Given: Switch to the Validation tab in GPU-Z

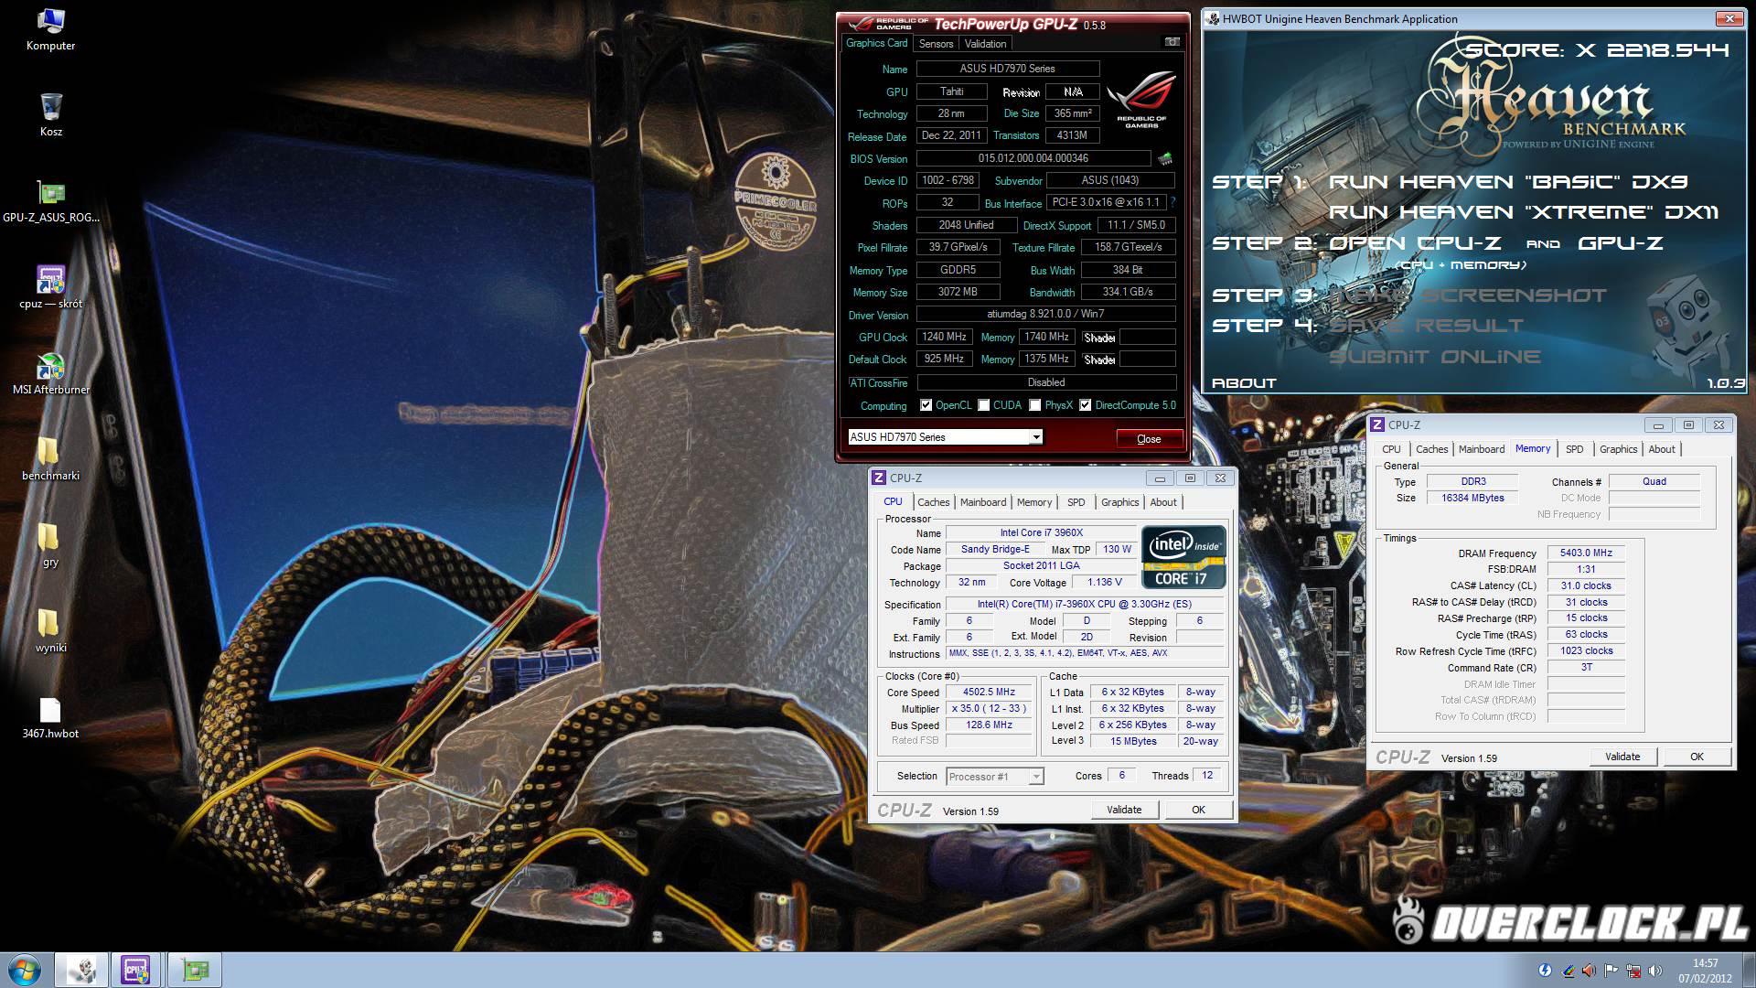Looking at the screenshot, I should pyautogui.click(x=985, y=44).
